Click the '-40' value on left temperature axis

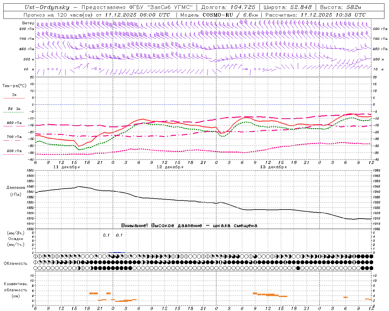tap(32, 159)
